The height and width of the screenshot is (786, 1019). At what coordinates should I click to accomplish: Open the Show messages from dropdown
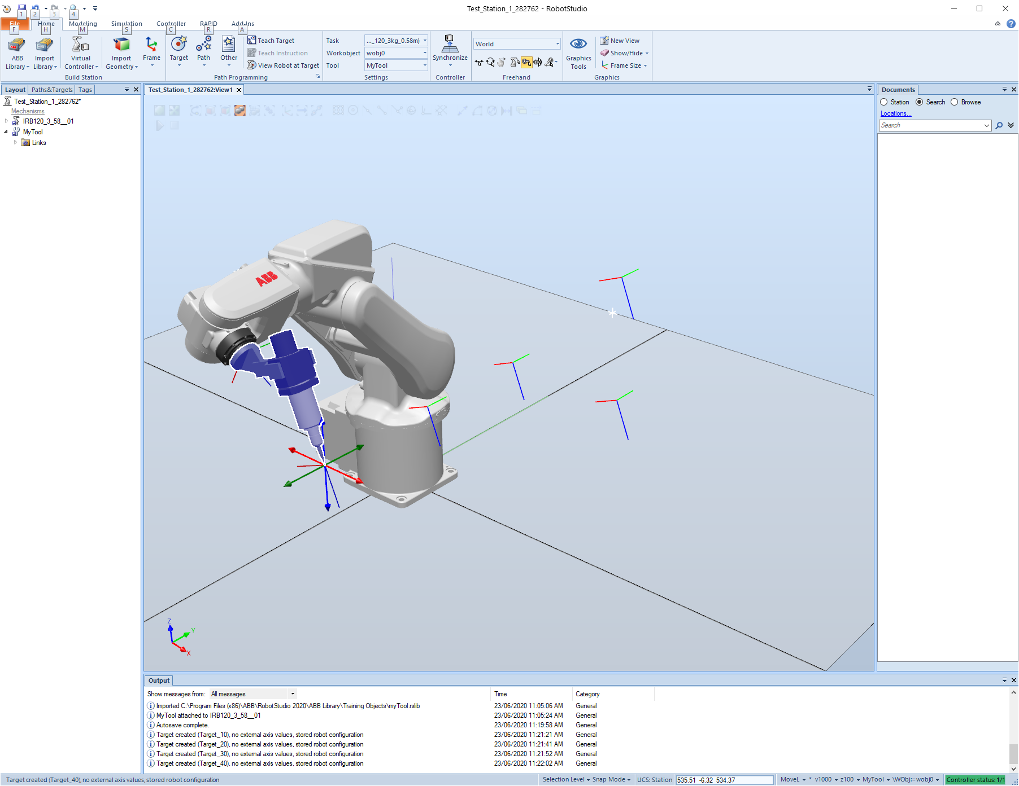coord(292,694)
